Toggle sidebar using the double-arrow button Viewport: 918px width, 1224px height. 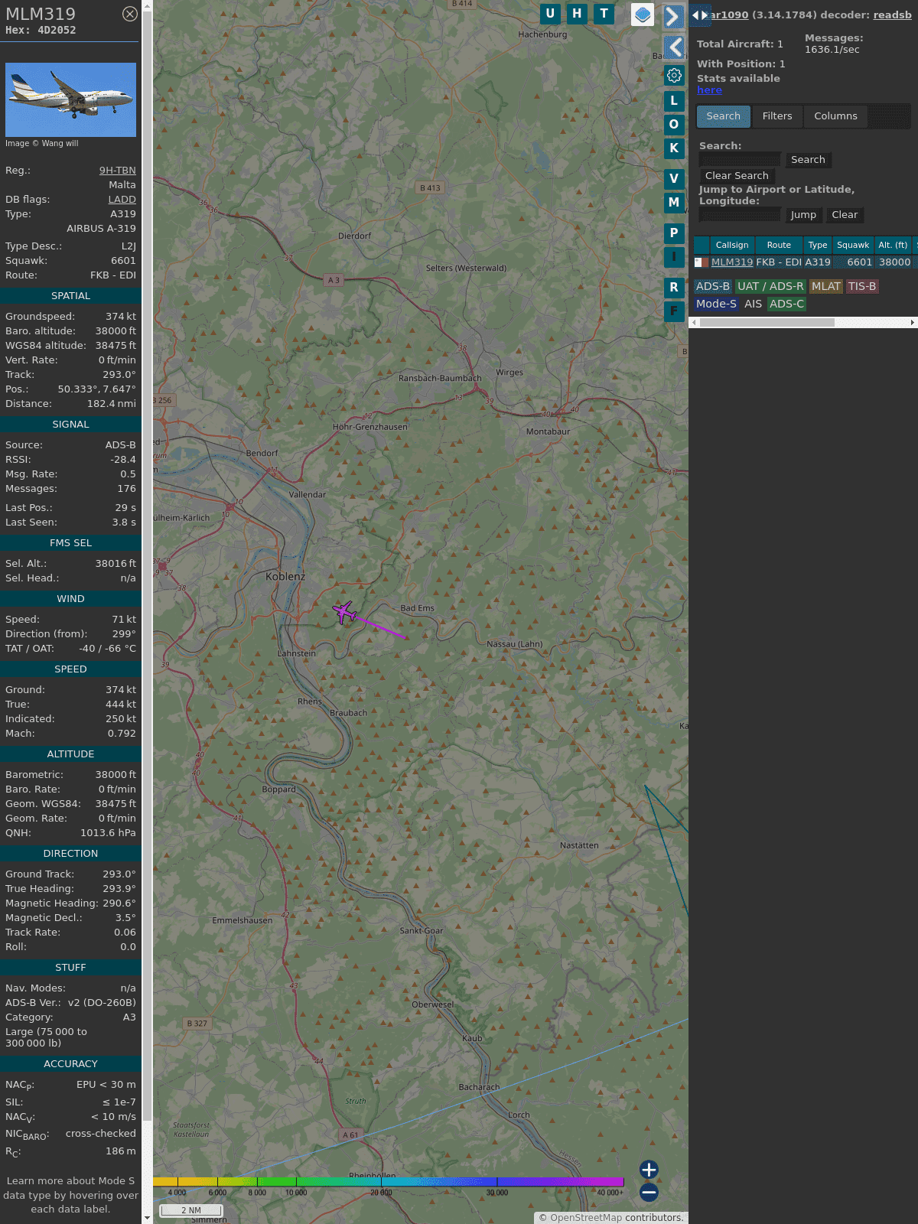tap(699, 15)
